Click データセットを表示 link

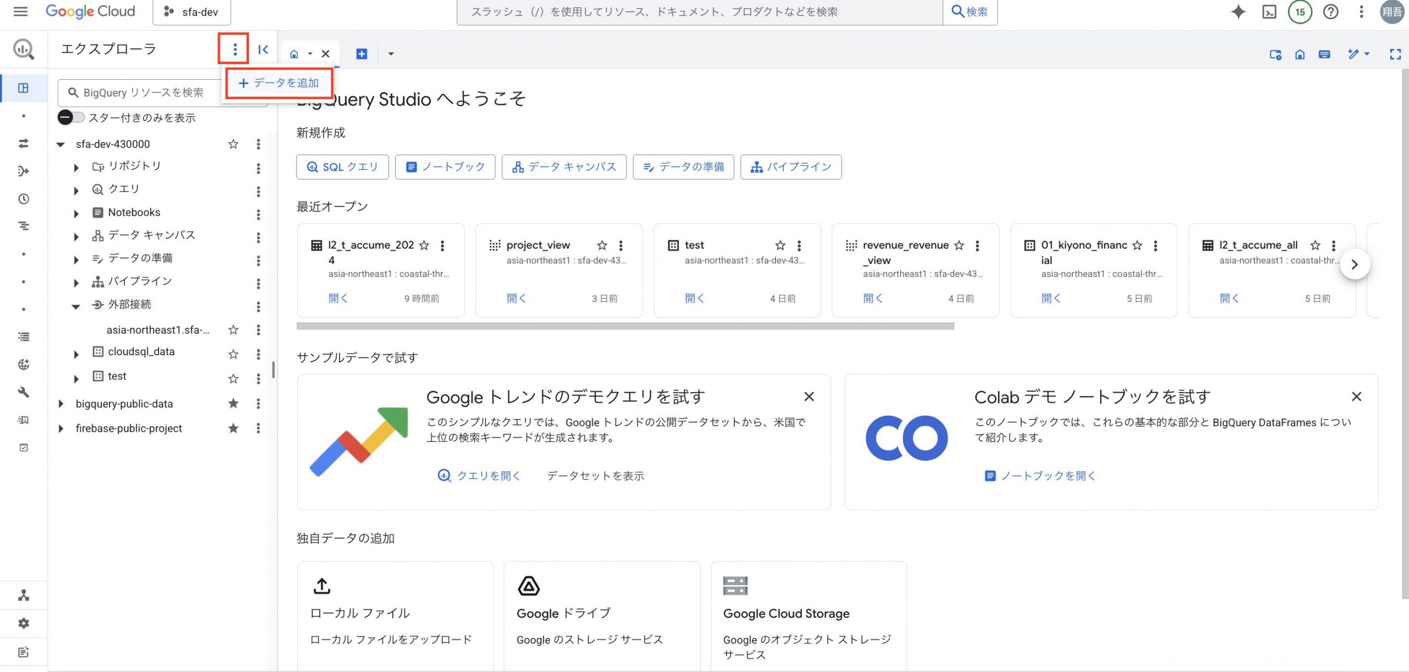[x=596, y=476]
